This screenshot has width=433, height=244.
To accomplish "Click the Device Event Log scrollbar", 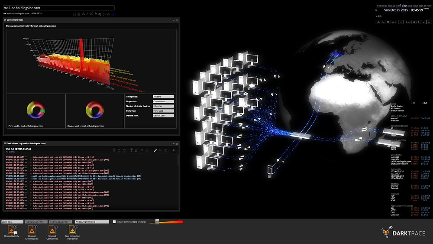I will [x=178, y=160].
